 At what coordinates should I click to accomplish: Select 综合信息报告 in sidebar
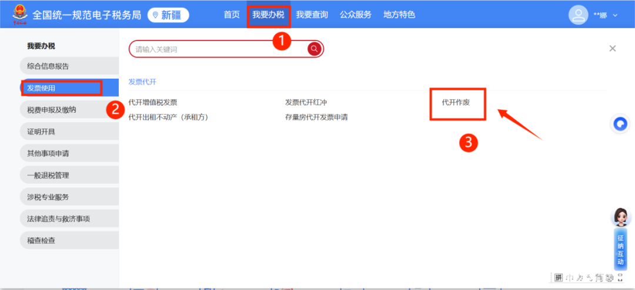tap(69, 66)
